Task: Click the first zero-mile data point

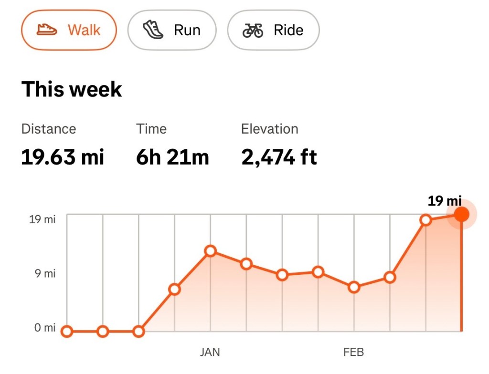Action: 67,330
